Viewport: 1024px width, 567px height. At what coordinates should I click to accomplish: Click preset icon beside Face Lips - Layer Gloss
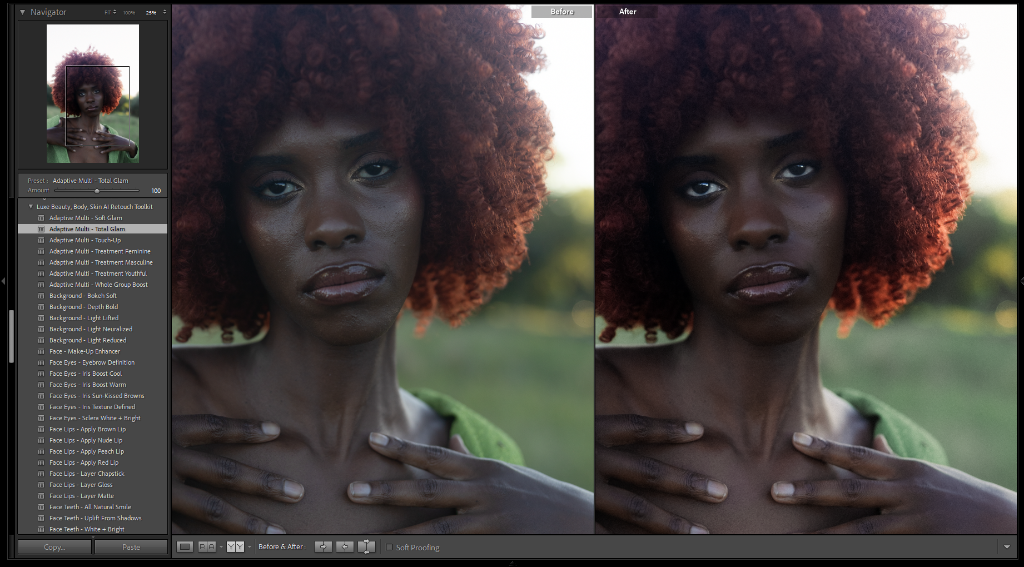coord(41,485)
